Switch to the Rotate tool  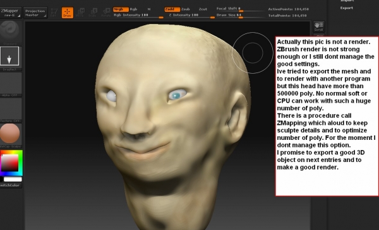pyautogui.click(x=105, y=13)
